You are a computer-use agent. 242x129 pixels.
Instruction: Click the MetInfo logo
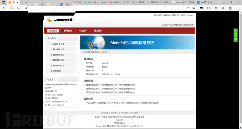(x=60, y=20)
